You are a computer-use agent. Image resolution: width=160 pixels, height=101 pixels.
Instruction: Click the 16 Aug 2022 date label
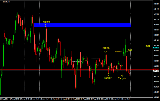[4, 99]
